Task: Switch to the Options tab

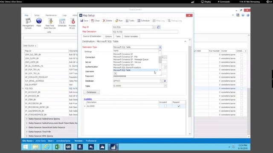Action: tap(108, 37)
